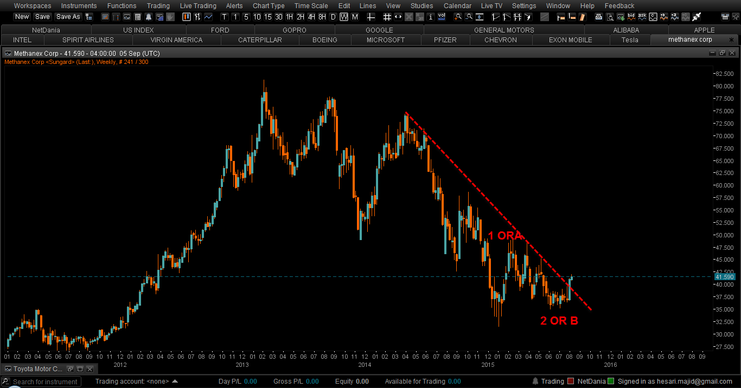Open the Chart Type menu

(x=269, y=6)
